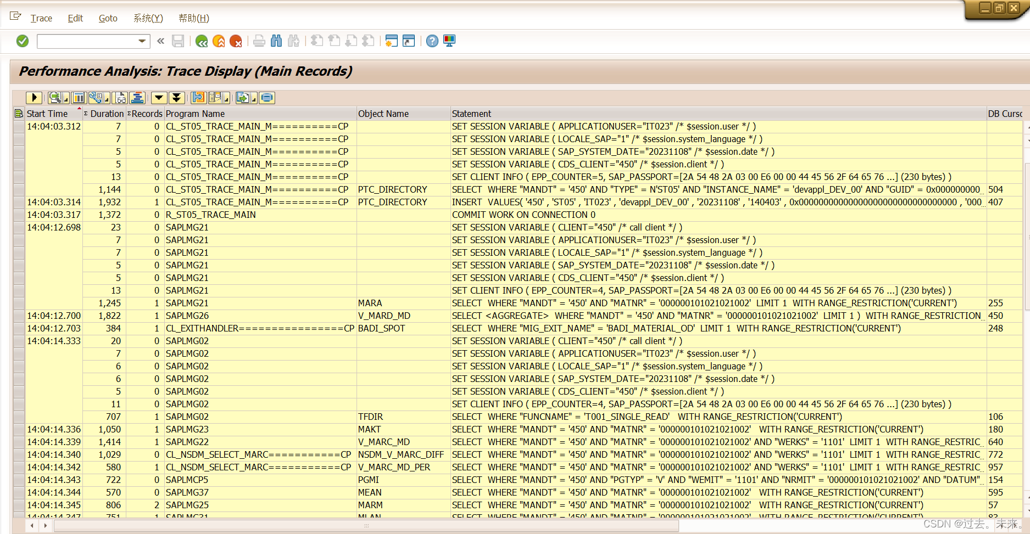
Task: Open the dropdown arrow beside the export icon
Action: coord(254,99)
